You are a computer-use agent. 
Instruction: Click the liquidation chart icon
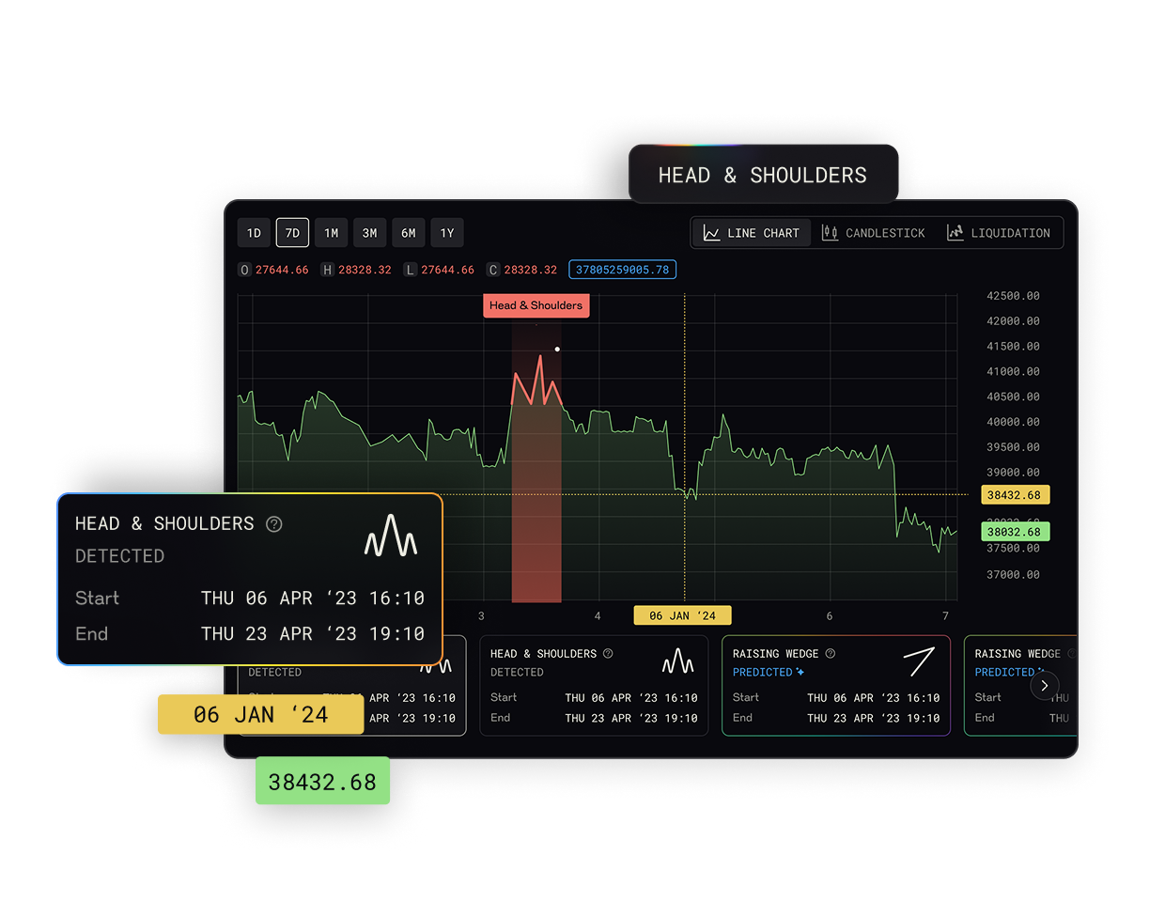(955, 232)
